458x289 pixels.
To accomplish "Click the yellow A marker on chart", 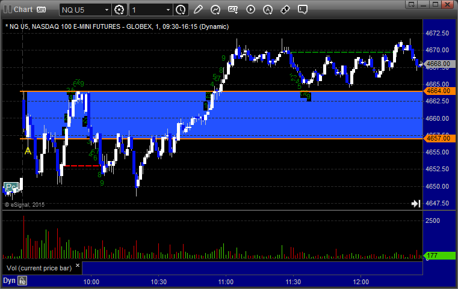I will [x=28, y=151].
